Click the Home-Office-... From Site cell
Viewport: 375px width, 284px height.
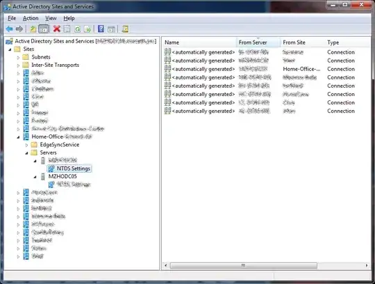pyautogui.click(x=301, y=69)
